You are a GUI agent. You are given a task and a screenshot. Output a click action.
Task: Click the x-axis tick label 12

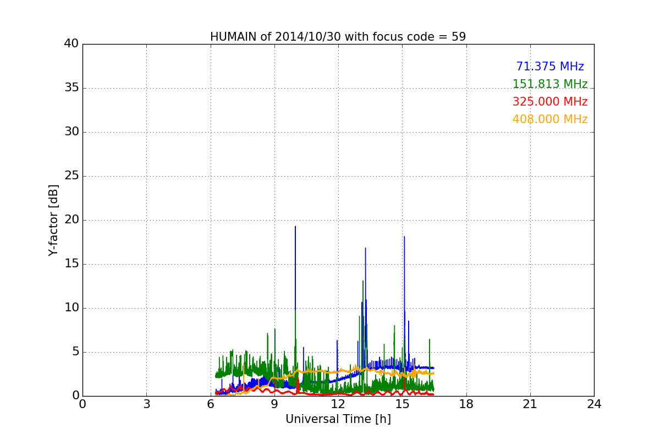[x=338, y=404]
